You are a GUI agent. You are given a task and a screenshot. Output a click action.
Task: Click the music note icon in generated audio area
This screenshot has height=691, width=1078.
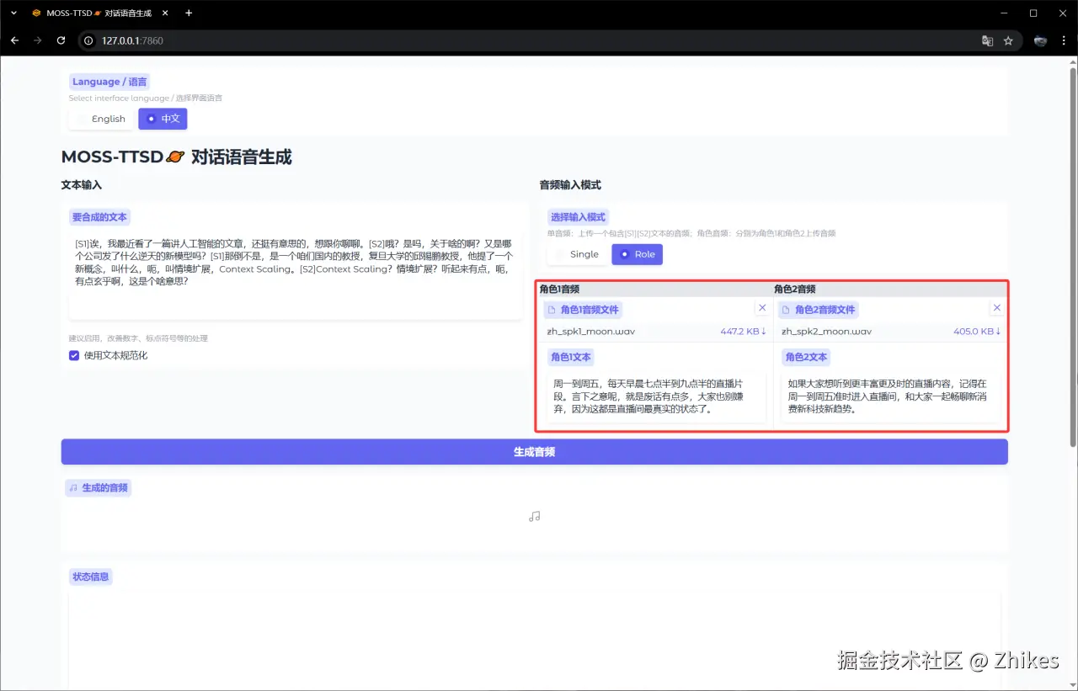pos(534,516)
